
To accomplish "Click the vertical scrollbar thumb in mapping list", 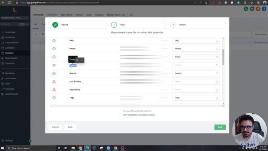I will (x=223, y=57).
